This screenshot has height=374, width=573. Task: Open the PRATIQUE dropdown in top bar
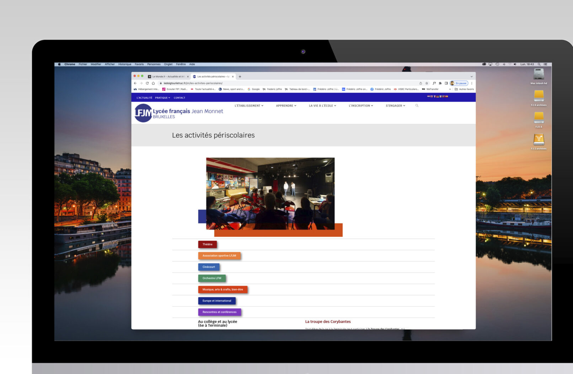pyautogui.click(x=162, y=98)
